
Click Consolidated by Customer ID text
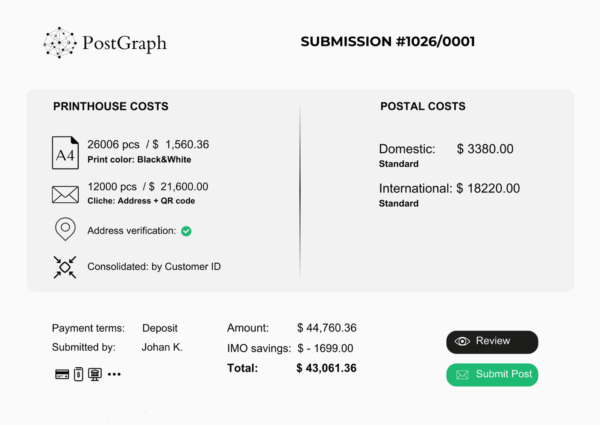click(154, 267)
